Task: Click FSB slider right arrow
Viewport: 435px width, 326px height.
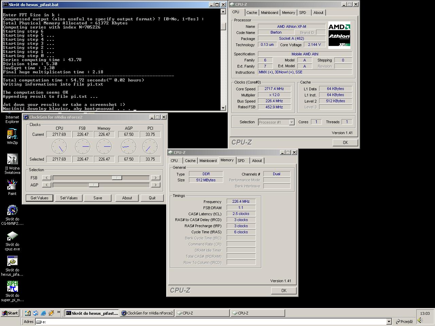Action: [155, 178]
